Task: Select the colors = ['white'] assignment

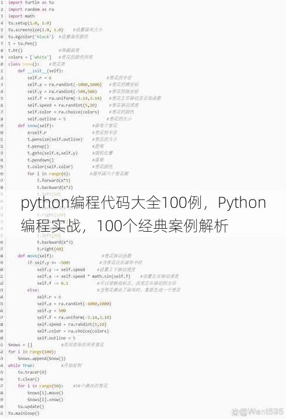Action: tap(30, 57)
